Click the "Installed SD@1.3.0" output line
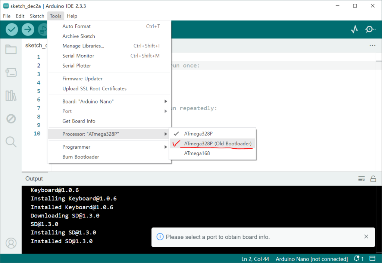 62,241
